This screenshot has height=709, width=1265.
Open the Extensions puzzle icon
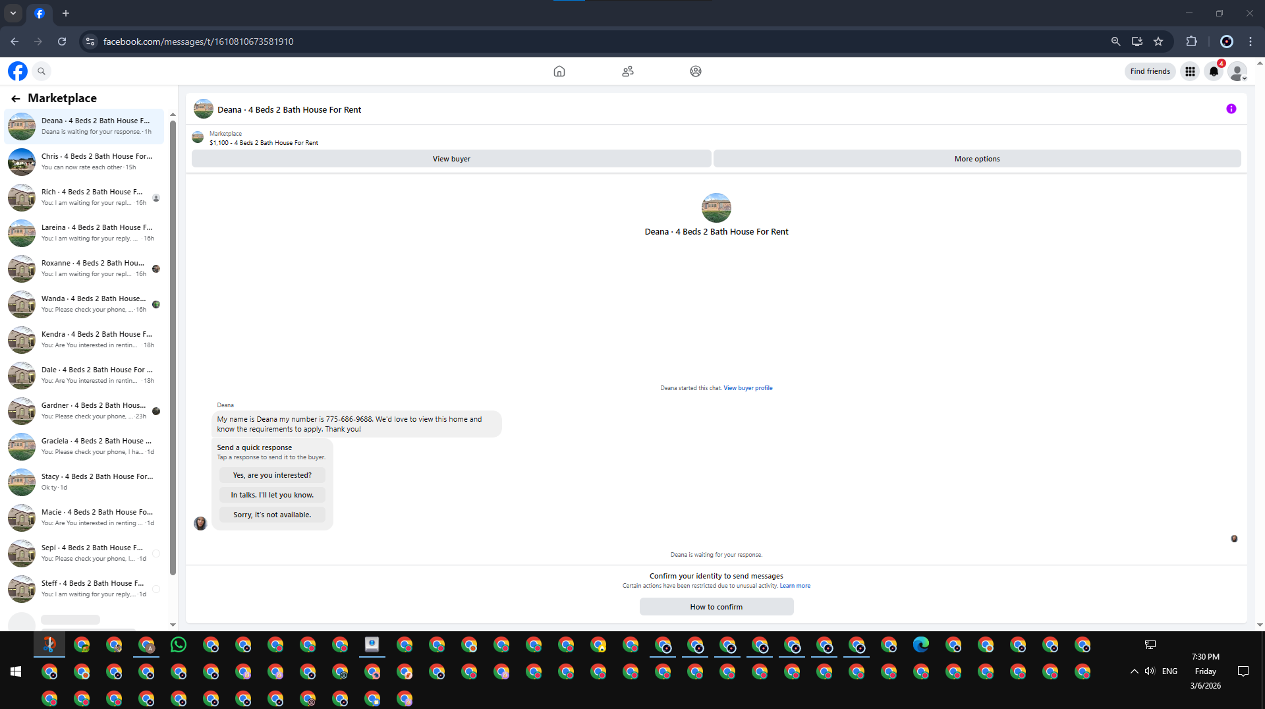(x=1191, y=42)
